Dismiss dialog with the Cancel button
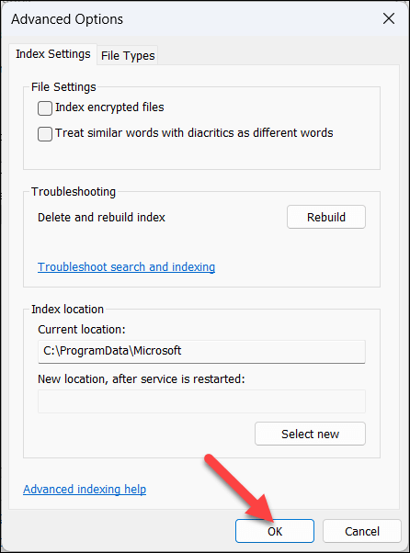This screenshot has height=553, width=410. 362,531
